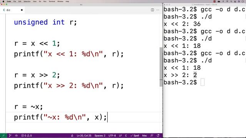
Task: Open the feedback icon in status bar
Action: coord(152,135)
